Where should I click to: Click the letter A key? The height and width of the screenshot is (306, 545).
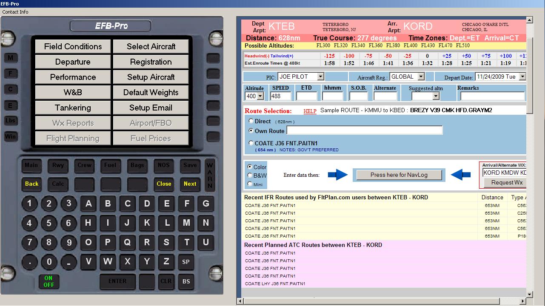(88, 204)
